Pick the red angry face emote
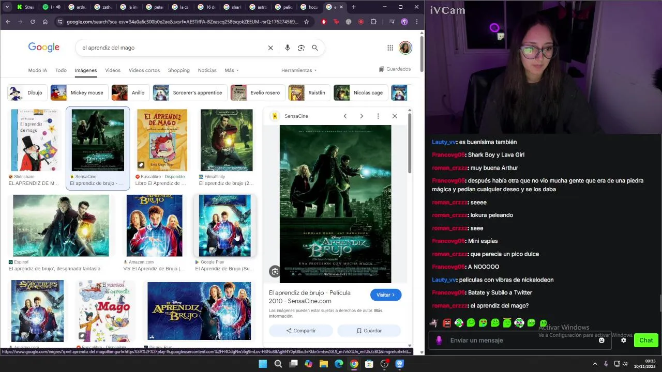 pyautogui.click(x=447, y=323)
